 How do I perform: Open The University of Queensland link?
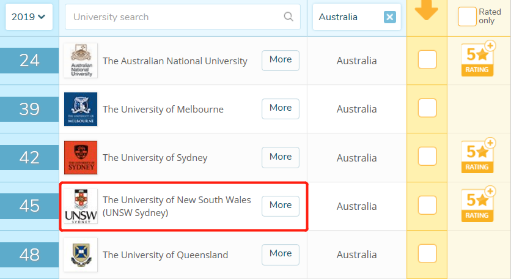pyautogui.click(x=165, y=255)
